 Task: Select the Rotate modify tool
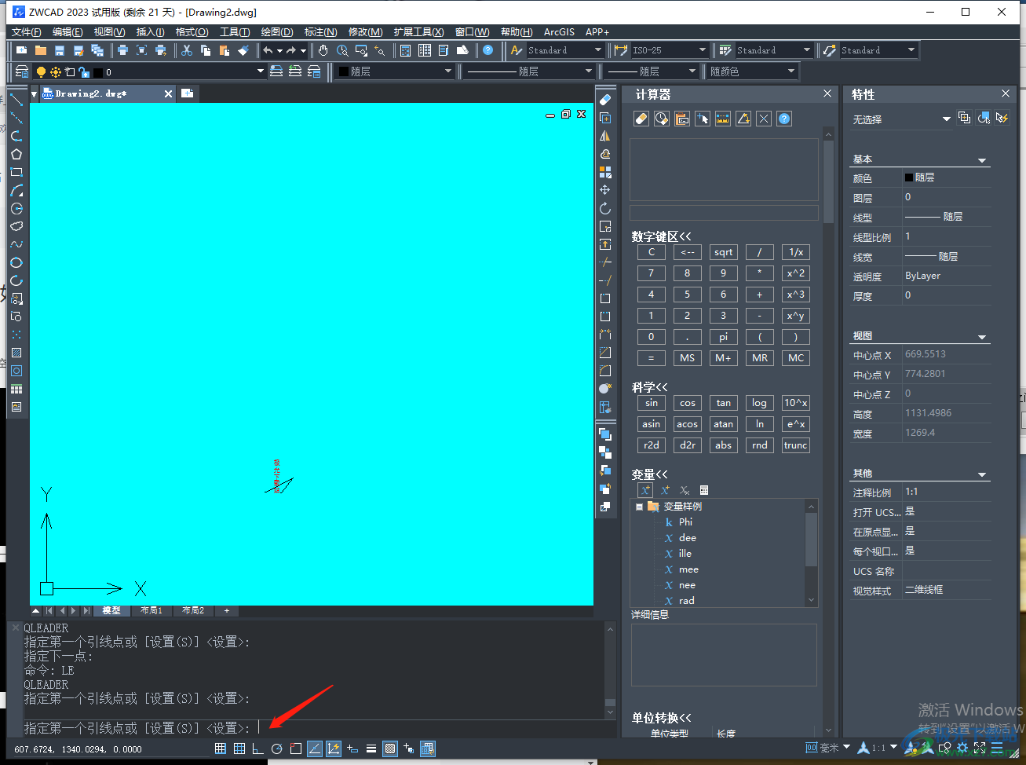click(x=605, y=208)
